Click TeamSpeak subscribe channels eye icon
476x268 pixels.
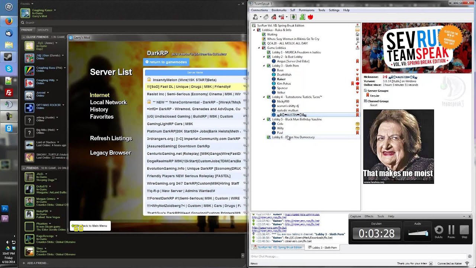pyautogui.click(x=293, y=17)
